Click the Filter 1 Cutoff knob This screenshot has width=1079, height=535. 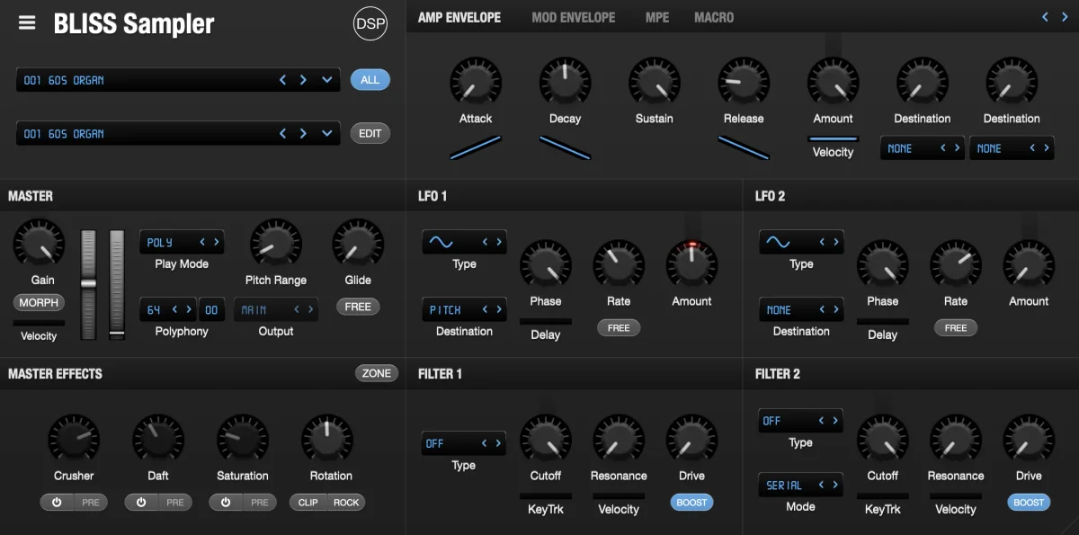point(545,439)
